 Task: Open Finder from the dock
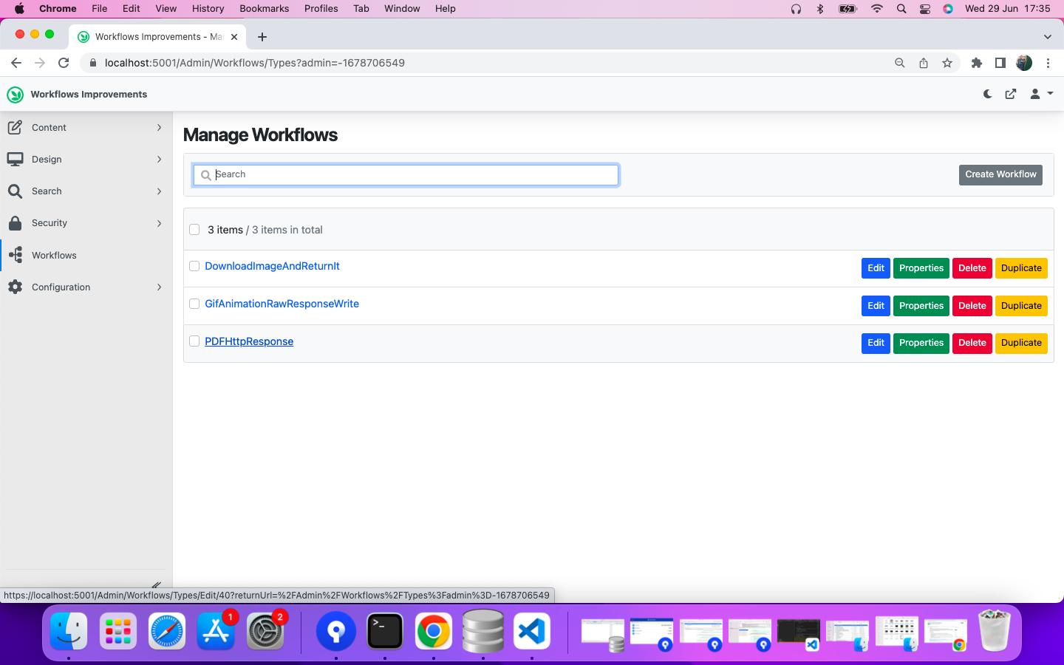69,632
